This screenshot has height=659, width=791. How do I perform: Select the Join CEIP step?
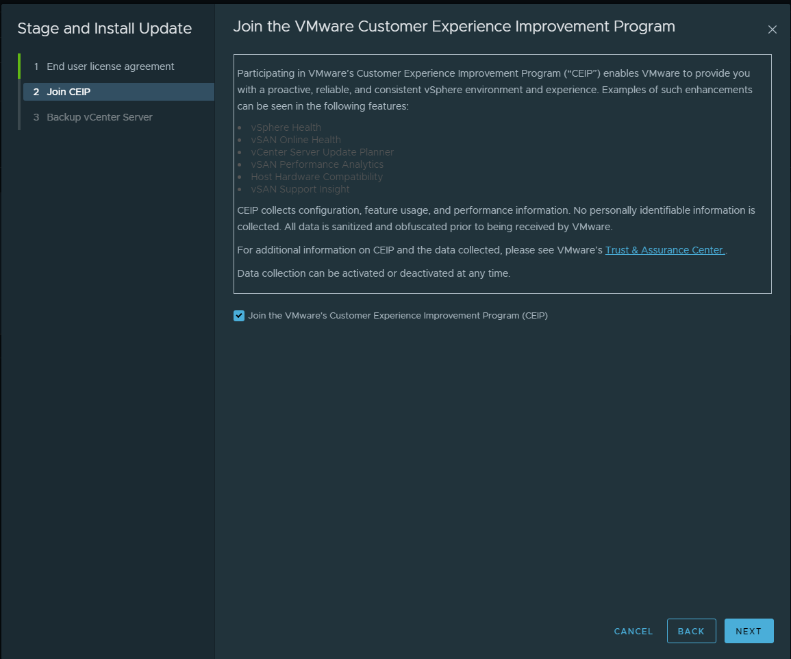[68, 92]
